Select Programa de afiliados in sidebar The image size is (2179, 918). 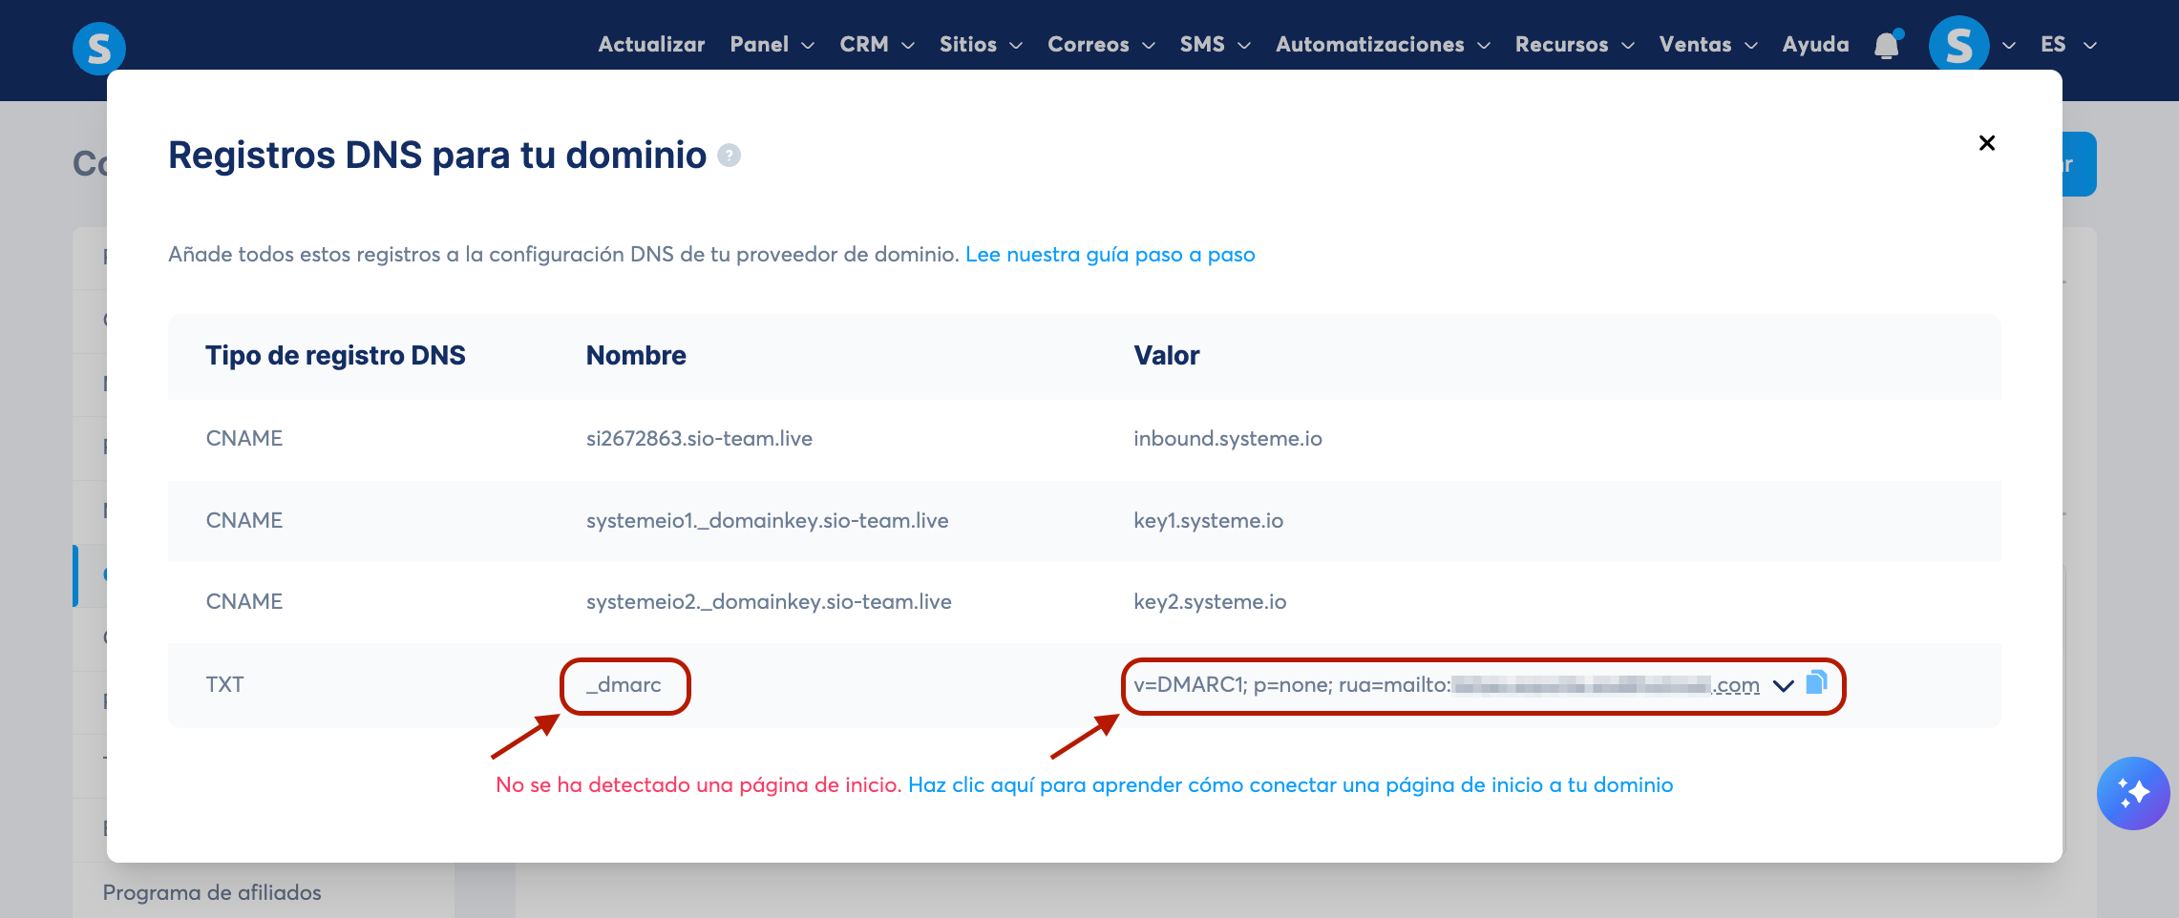(x=212, y=892)
